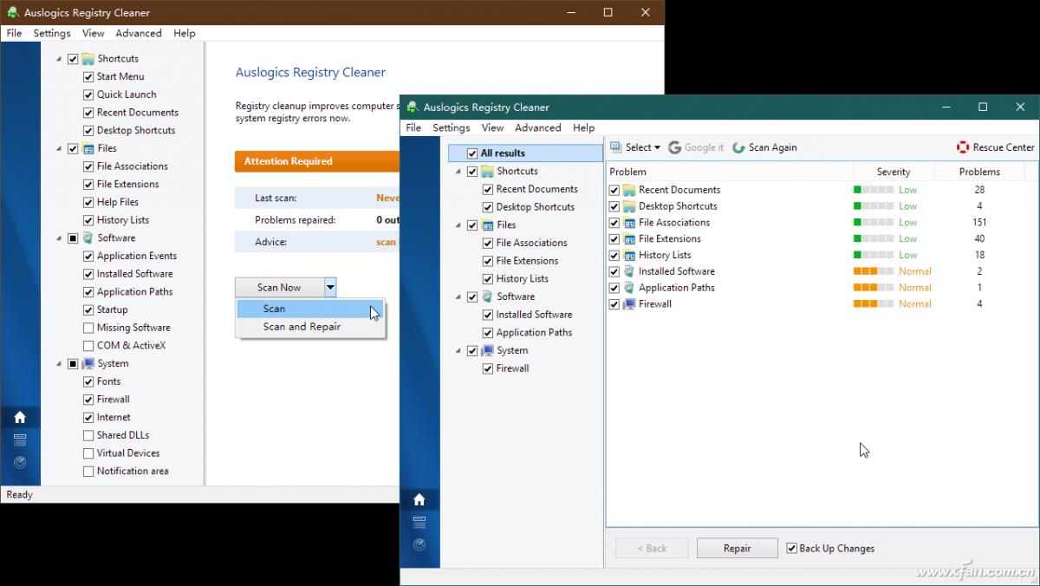Check Shared DLLs checkbox
This screenshot has width=1040, height=586.
coord(88,435)
